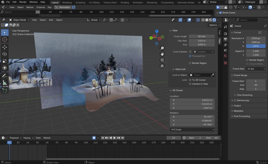268x164 pixels.
Task: Select the Move tool
Action: click(x=5, y=47)
